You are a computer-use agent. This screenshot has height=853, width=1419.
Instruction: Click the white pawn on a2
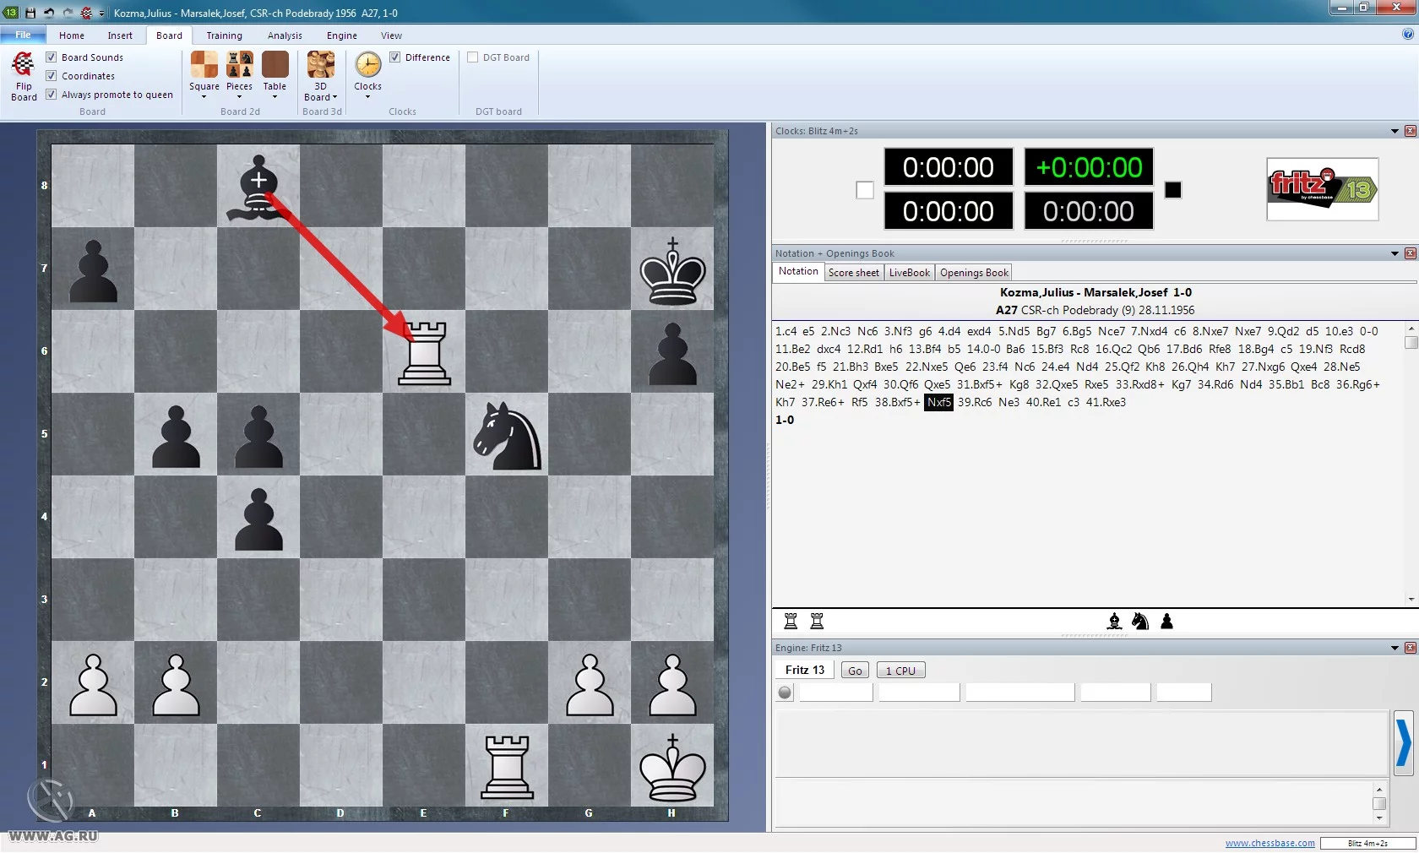pos(93,685)
